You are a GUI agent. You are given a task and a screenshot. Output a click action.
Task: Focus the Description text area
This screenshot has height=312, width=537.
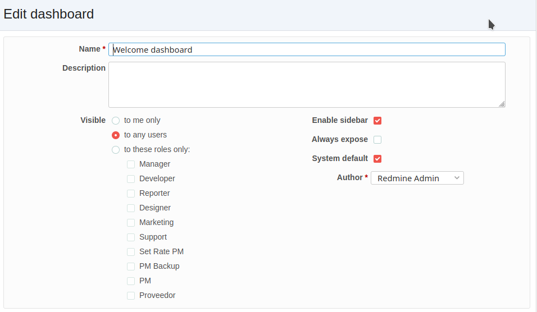[307, 85]
